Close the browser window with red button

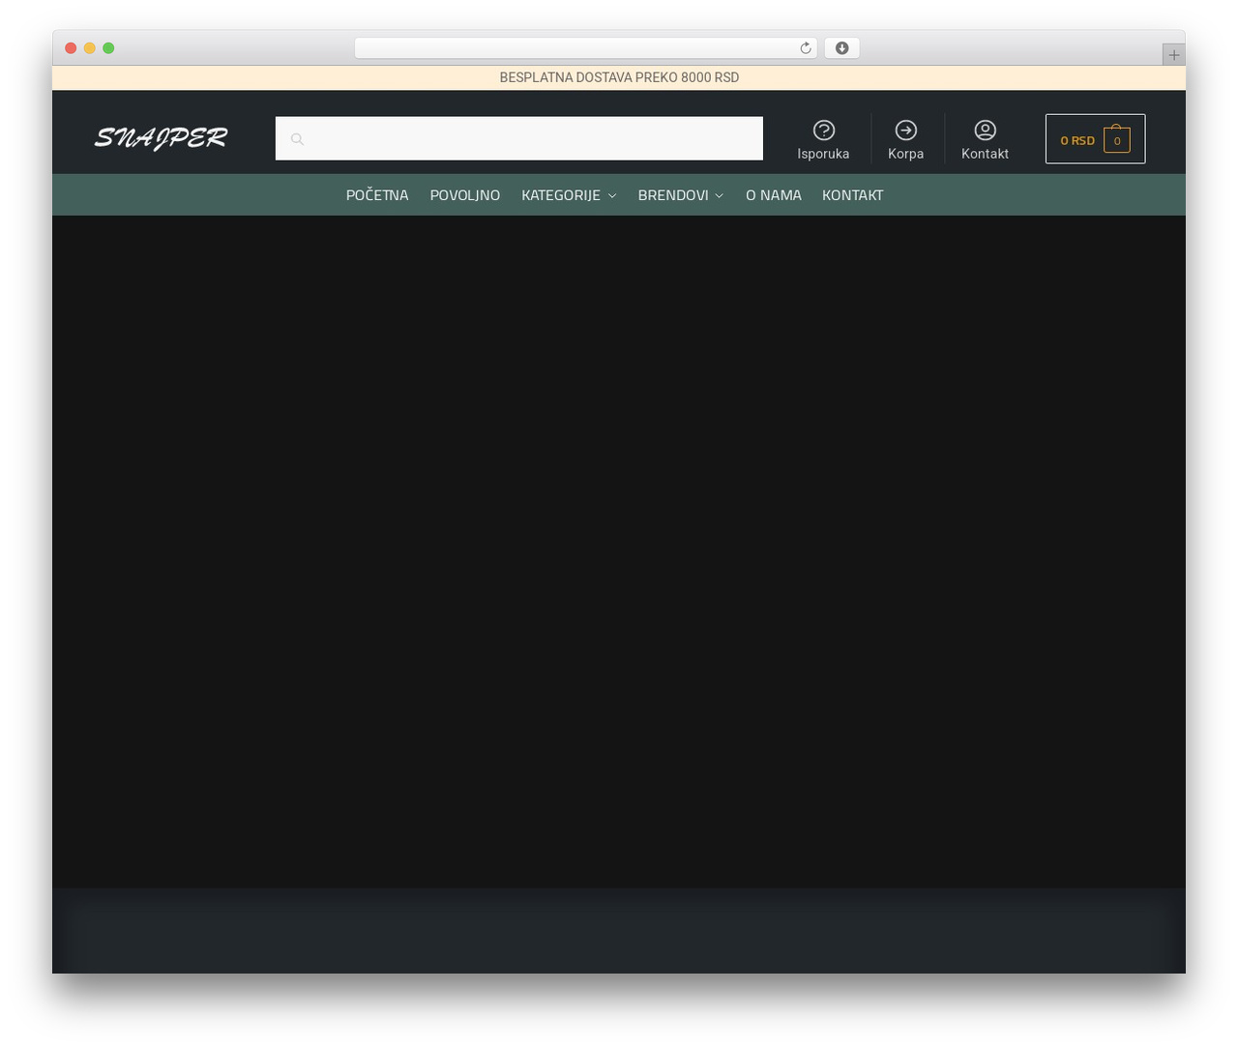[71, 48]
